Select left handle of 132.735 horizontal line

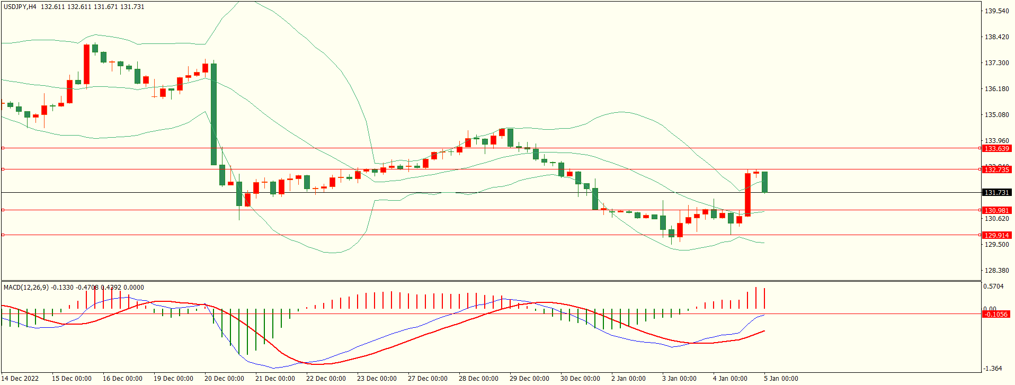[x=3, y=169]
